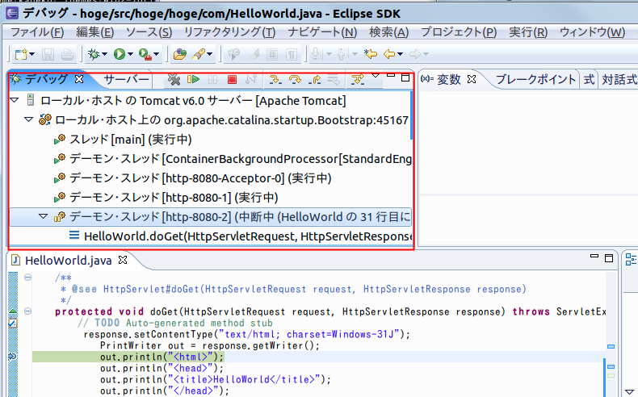
Task: Open the New wizard dropdown arrow
Action: 32,54
